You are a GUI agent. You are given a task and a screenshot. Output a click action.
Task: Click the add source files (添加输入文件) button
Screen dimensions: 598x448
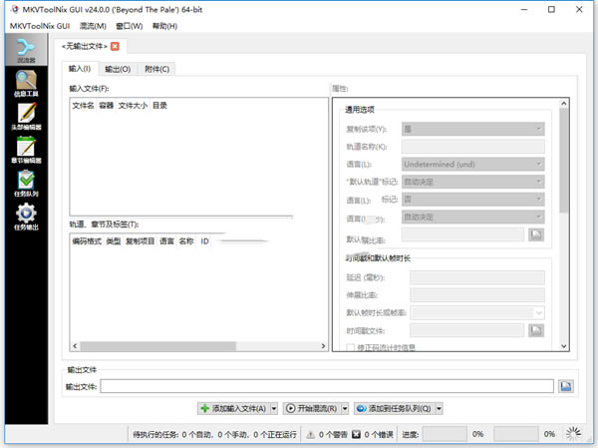[232, 408]
